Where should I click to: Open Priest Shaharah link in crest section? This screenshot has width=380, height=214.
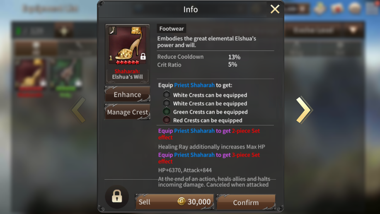coord(194,85)
